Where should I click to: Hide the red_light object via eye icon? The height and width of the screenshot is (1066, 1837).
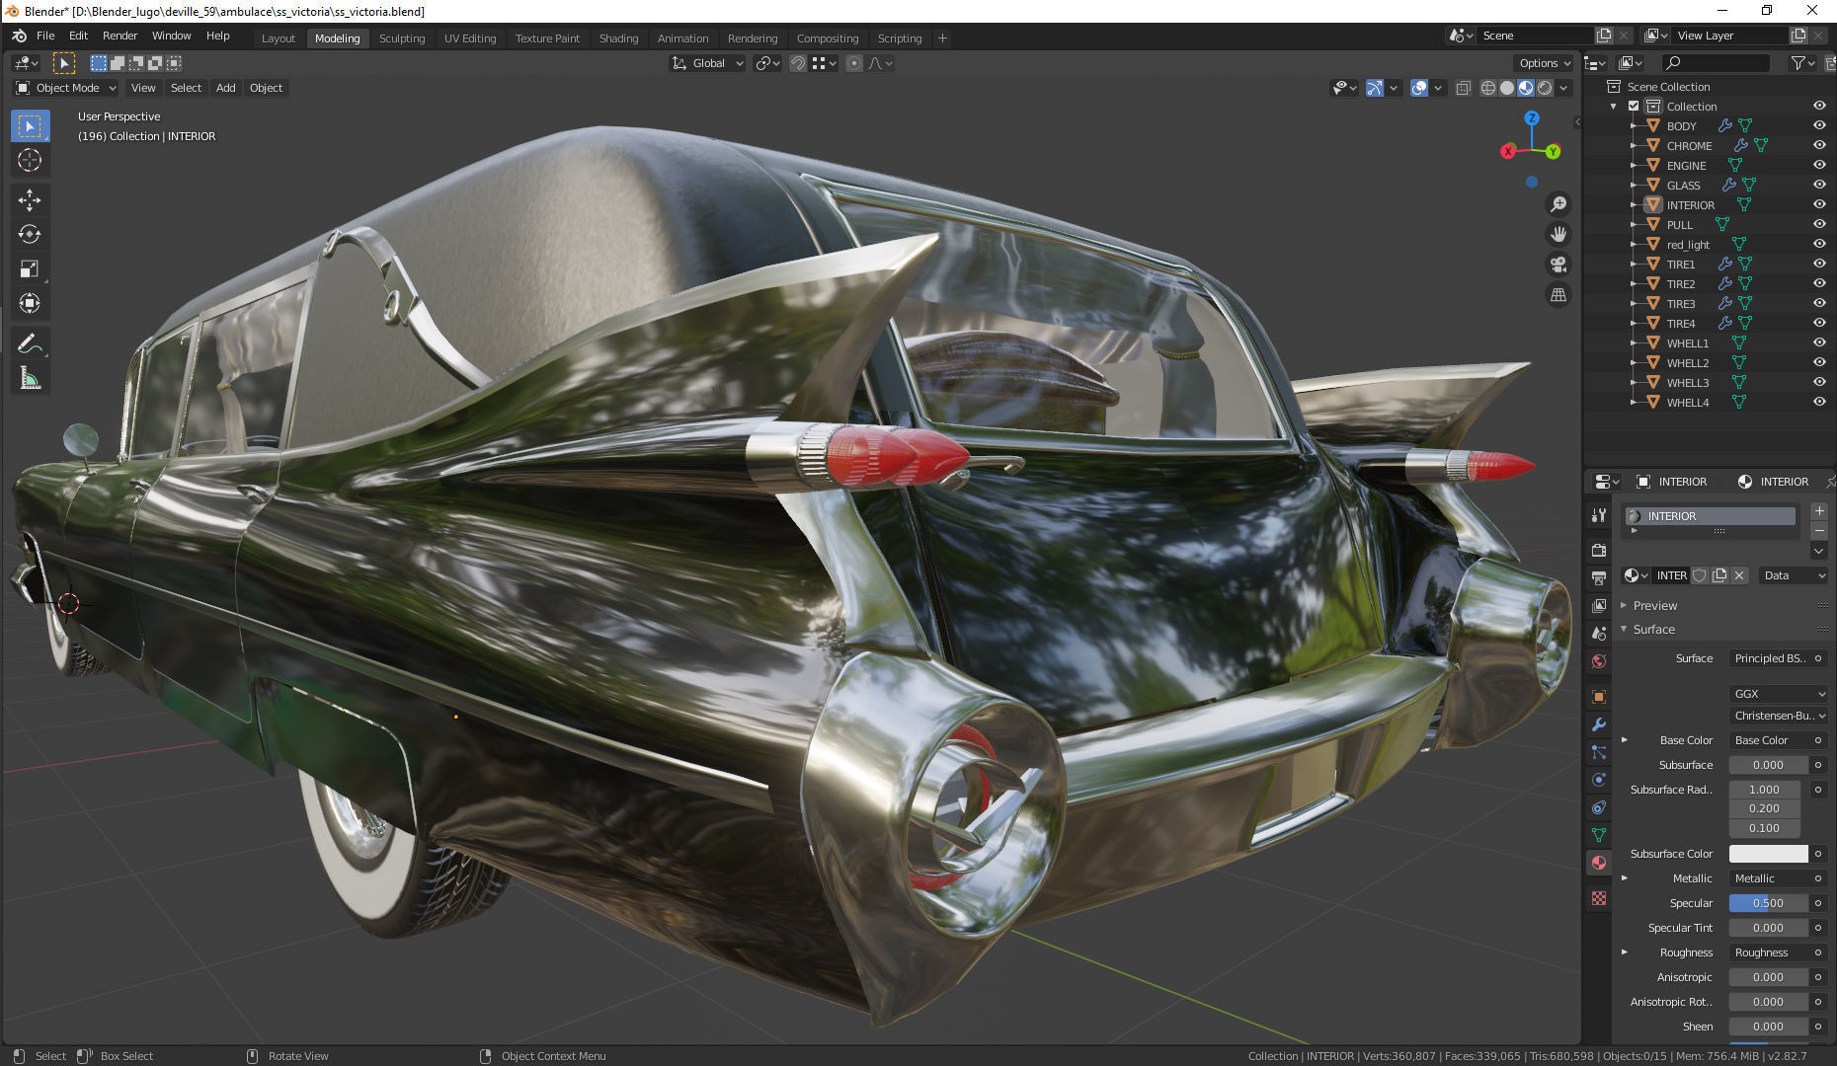tap(1819, 245)
